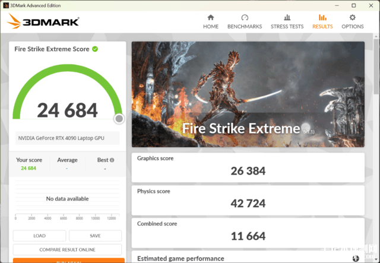The width and height of the screenshot is (380, 263).
Task: Click the Results orange bars icon
Action: 322,17
